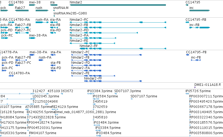Click the CG14795-PB protein
Image resolution: width=223 pixels, height=137 pixels.
tap(188, 55)
